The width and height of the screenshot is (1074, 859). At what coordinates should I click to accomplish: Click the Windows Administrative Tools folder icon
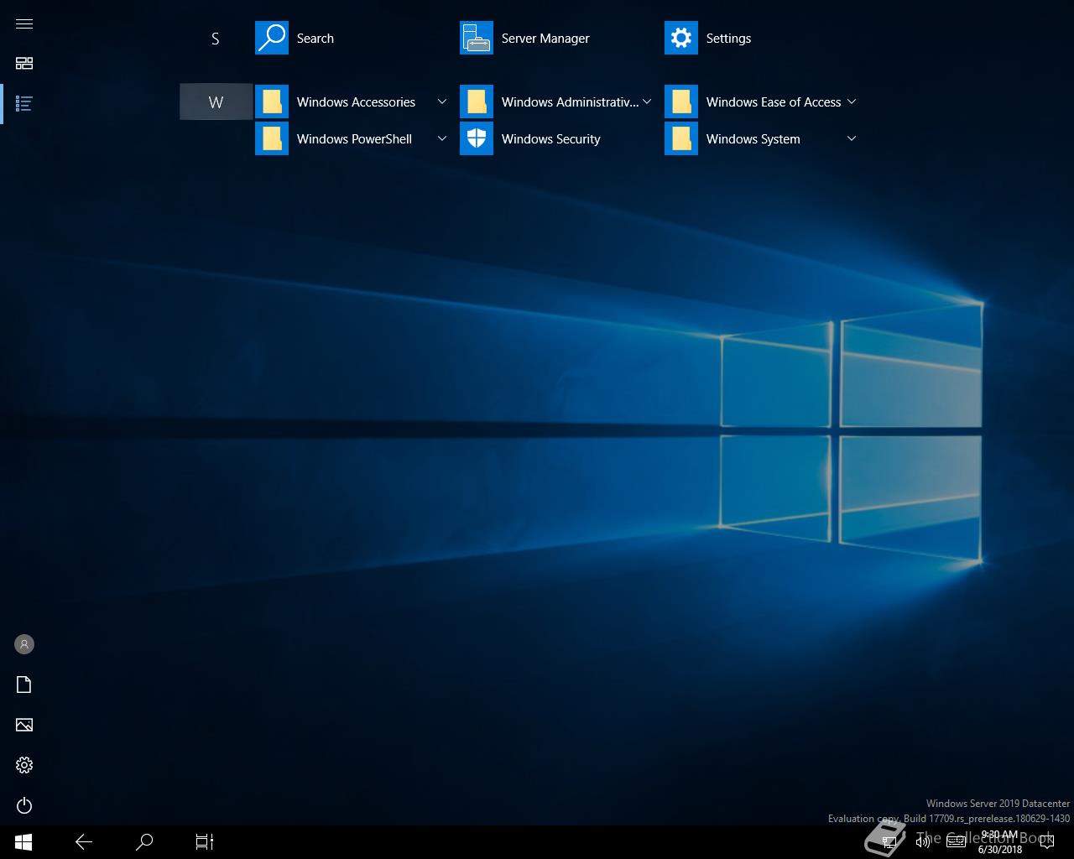pos(477,102)
